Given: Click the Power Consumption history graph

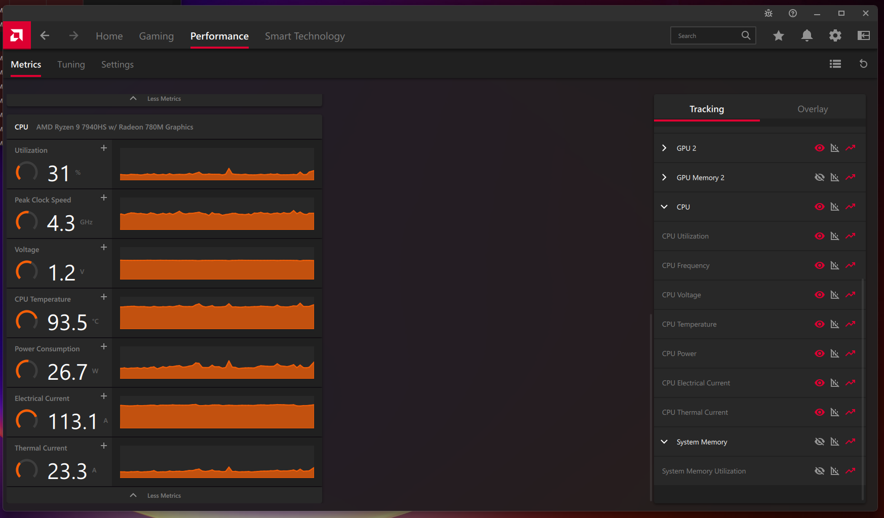Looking at the screenshot, I should click(217, 363).
